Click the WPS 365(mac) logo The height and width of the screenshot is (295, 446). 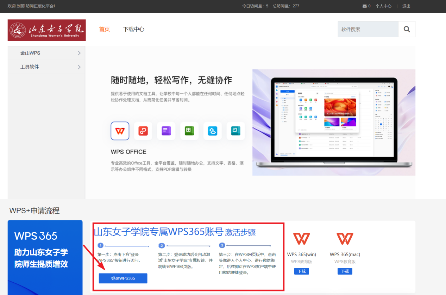345,239
